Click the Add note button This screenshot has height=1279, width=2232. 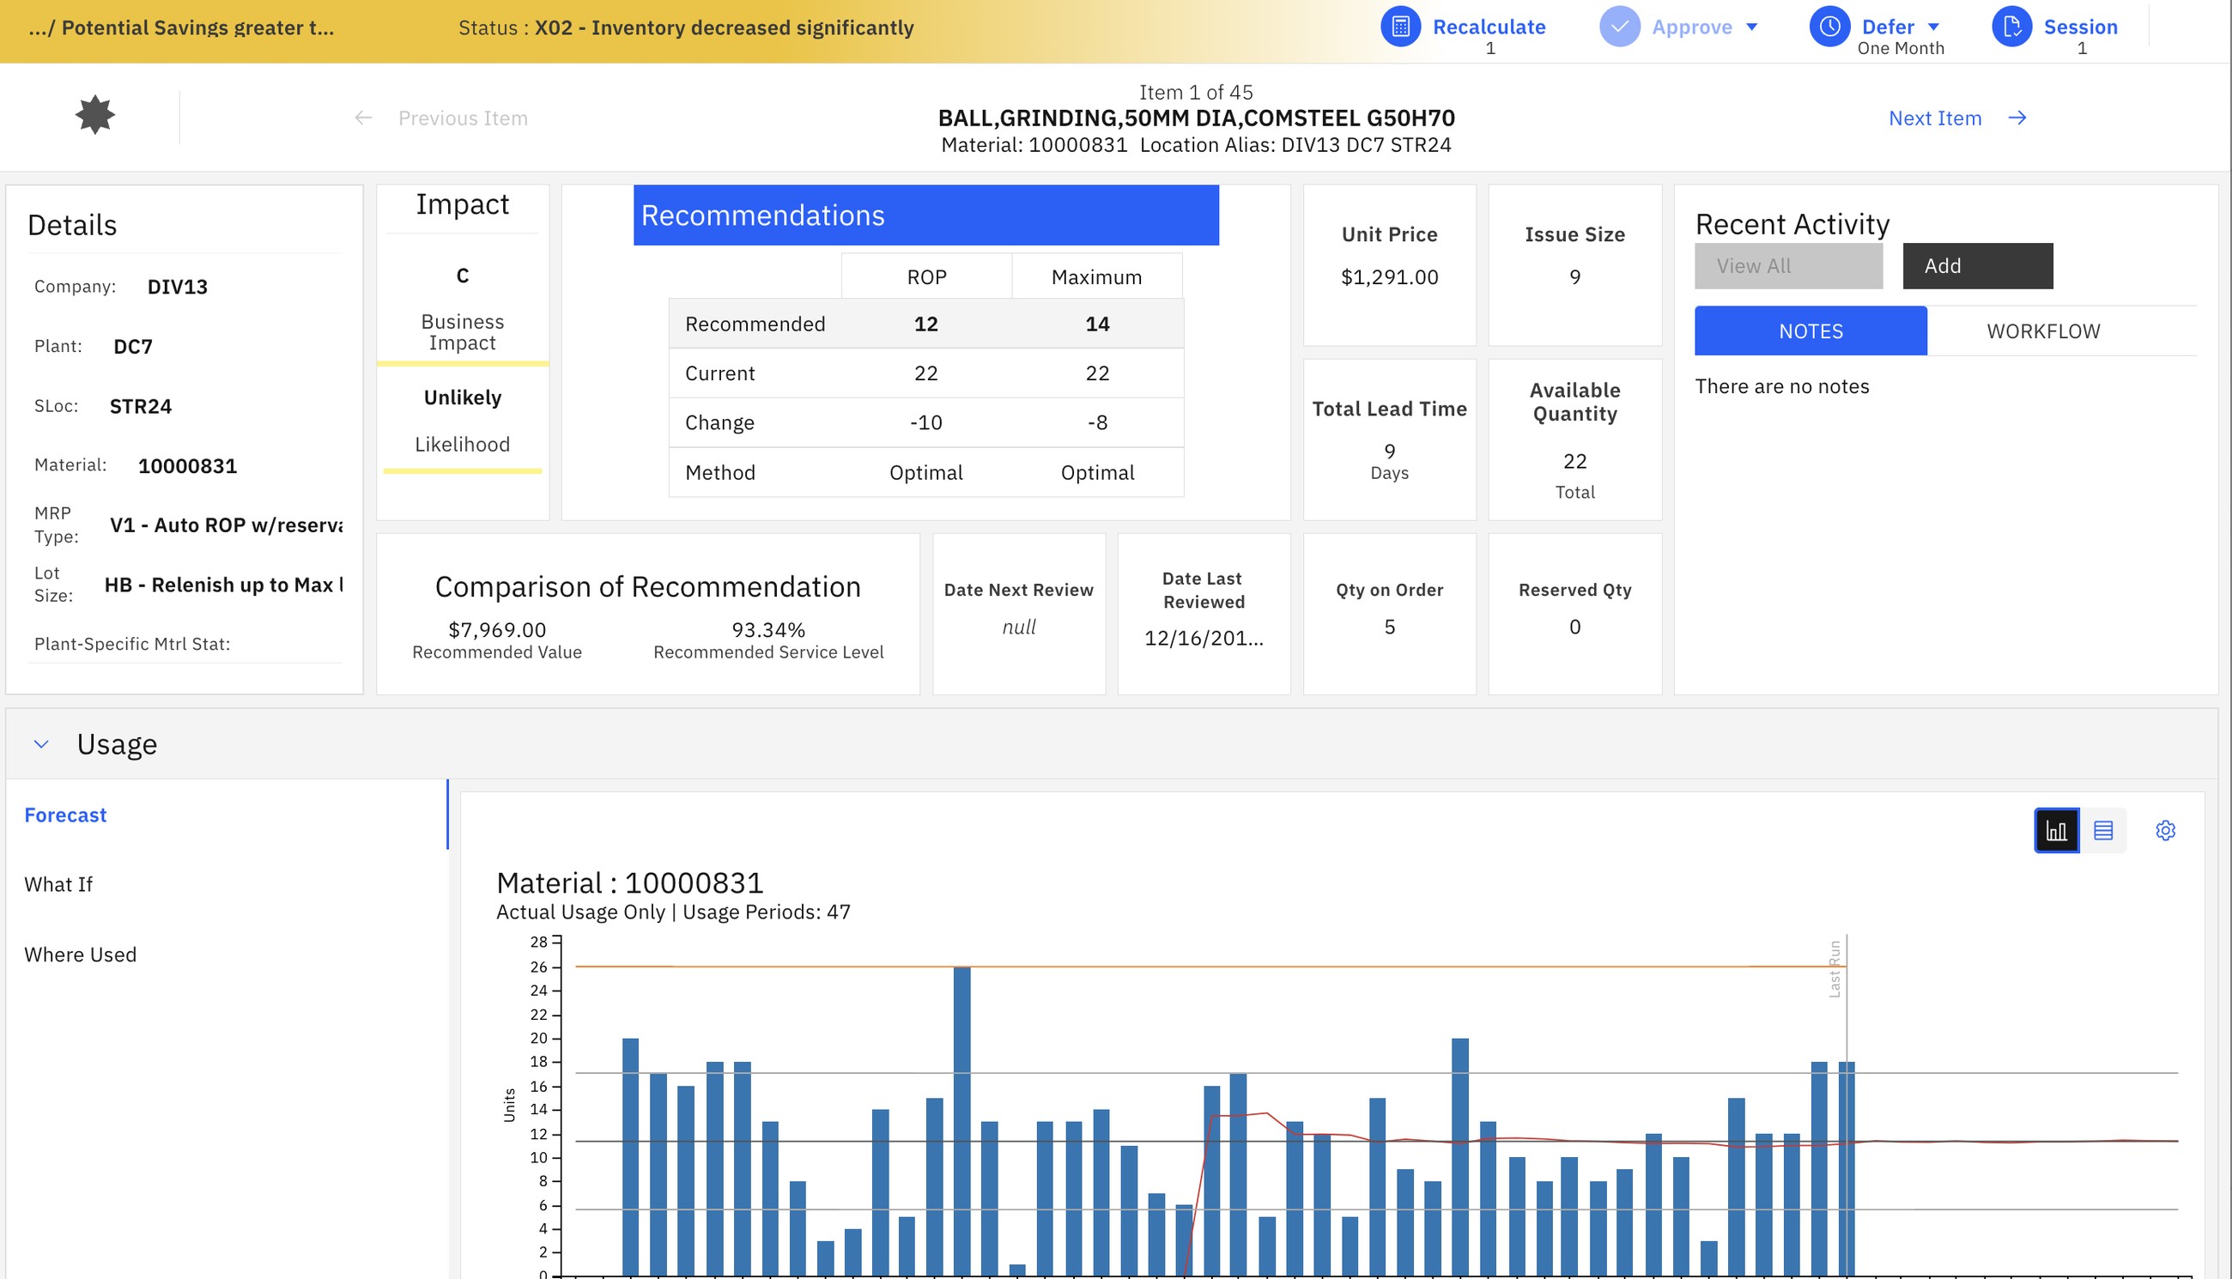[x=1977, y=266]
